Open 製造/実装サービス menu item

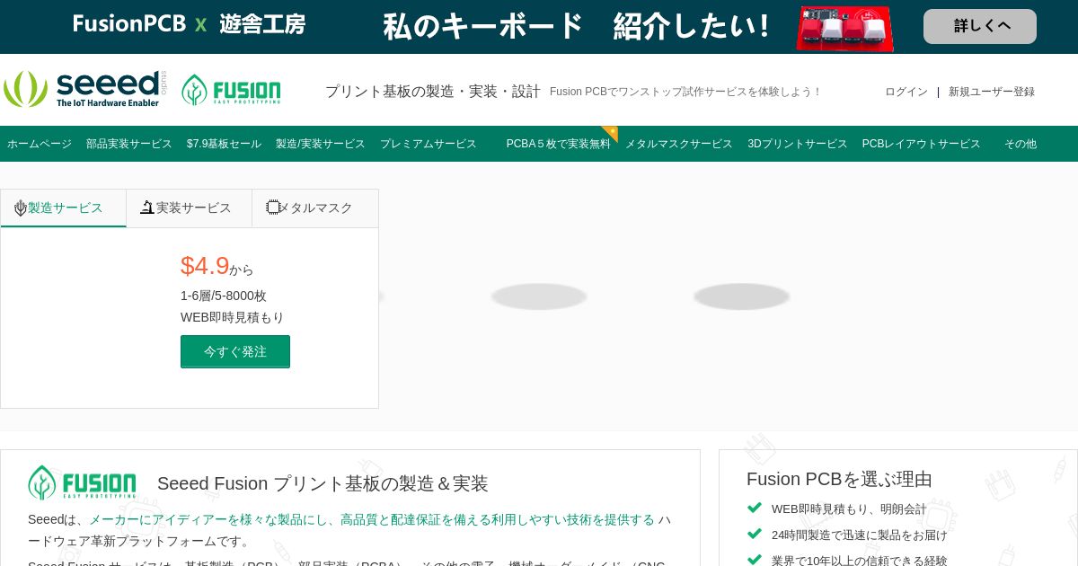click(321, 144)
